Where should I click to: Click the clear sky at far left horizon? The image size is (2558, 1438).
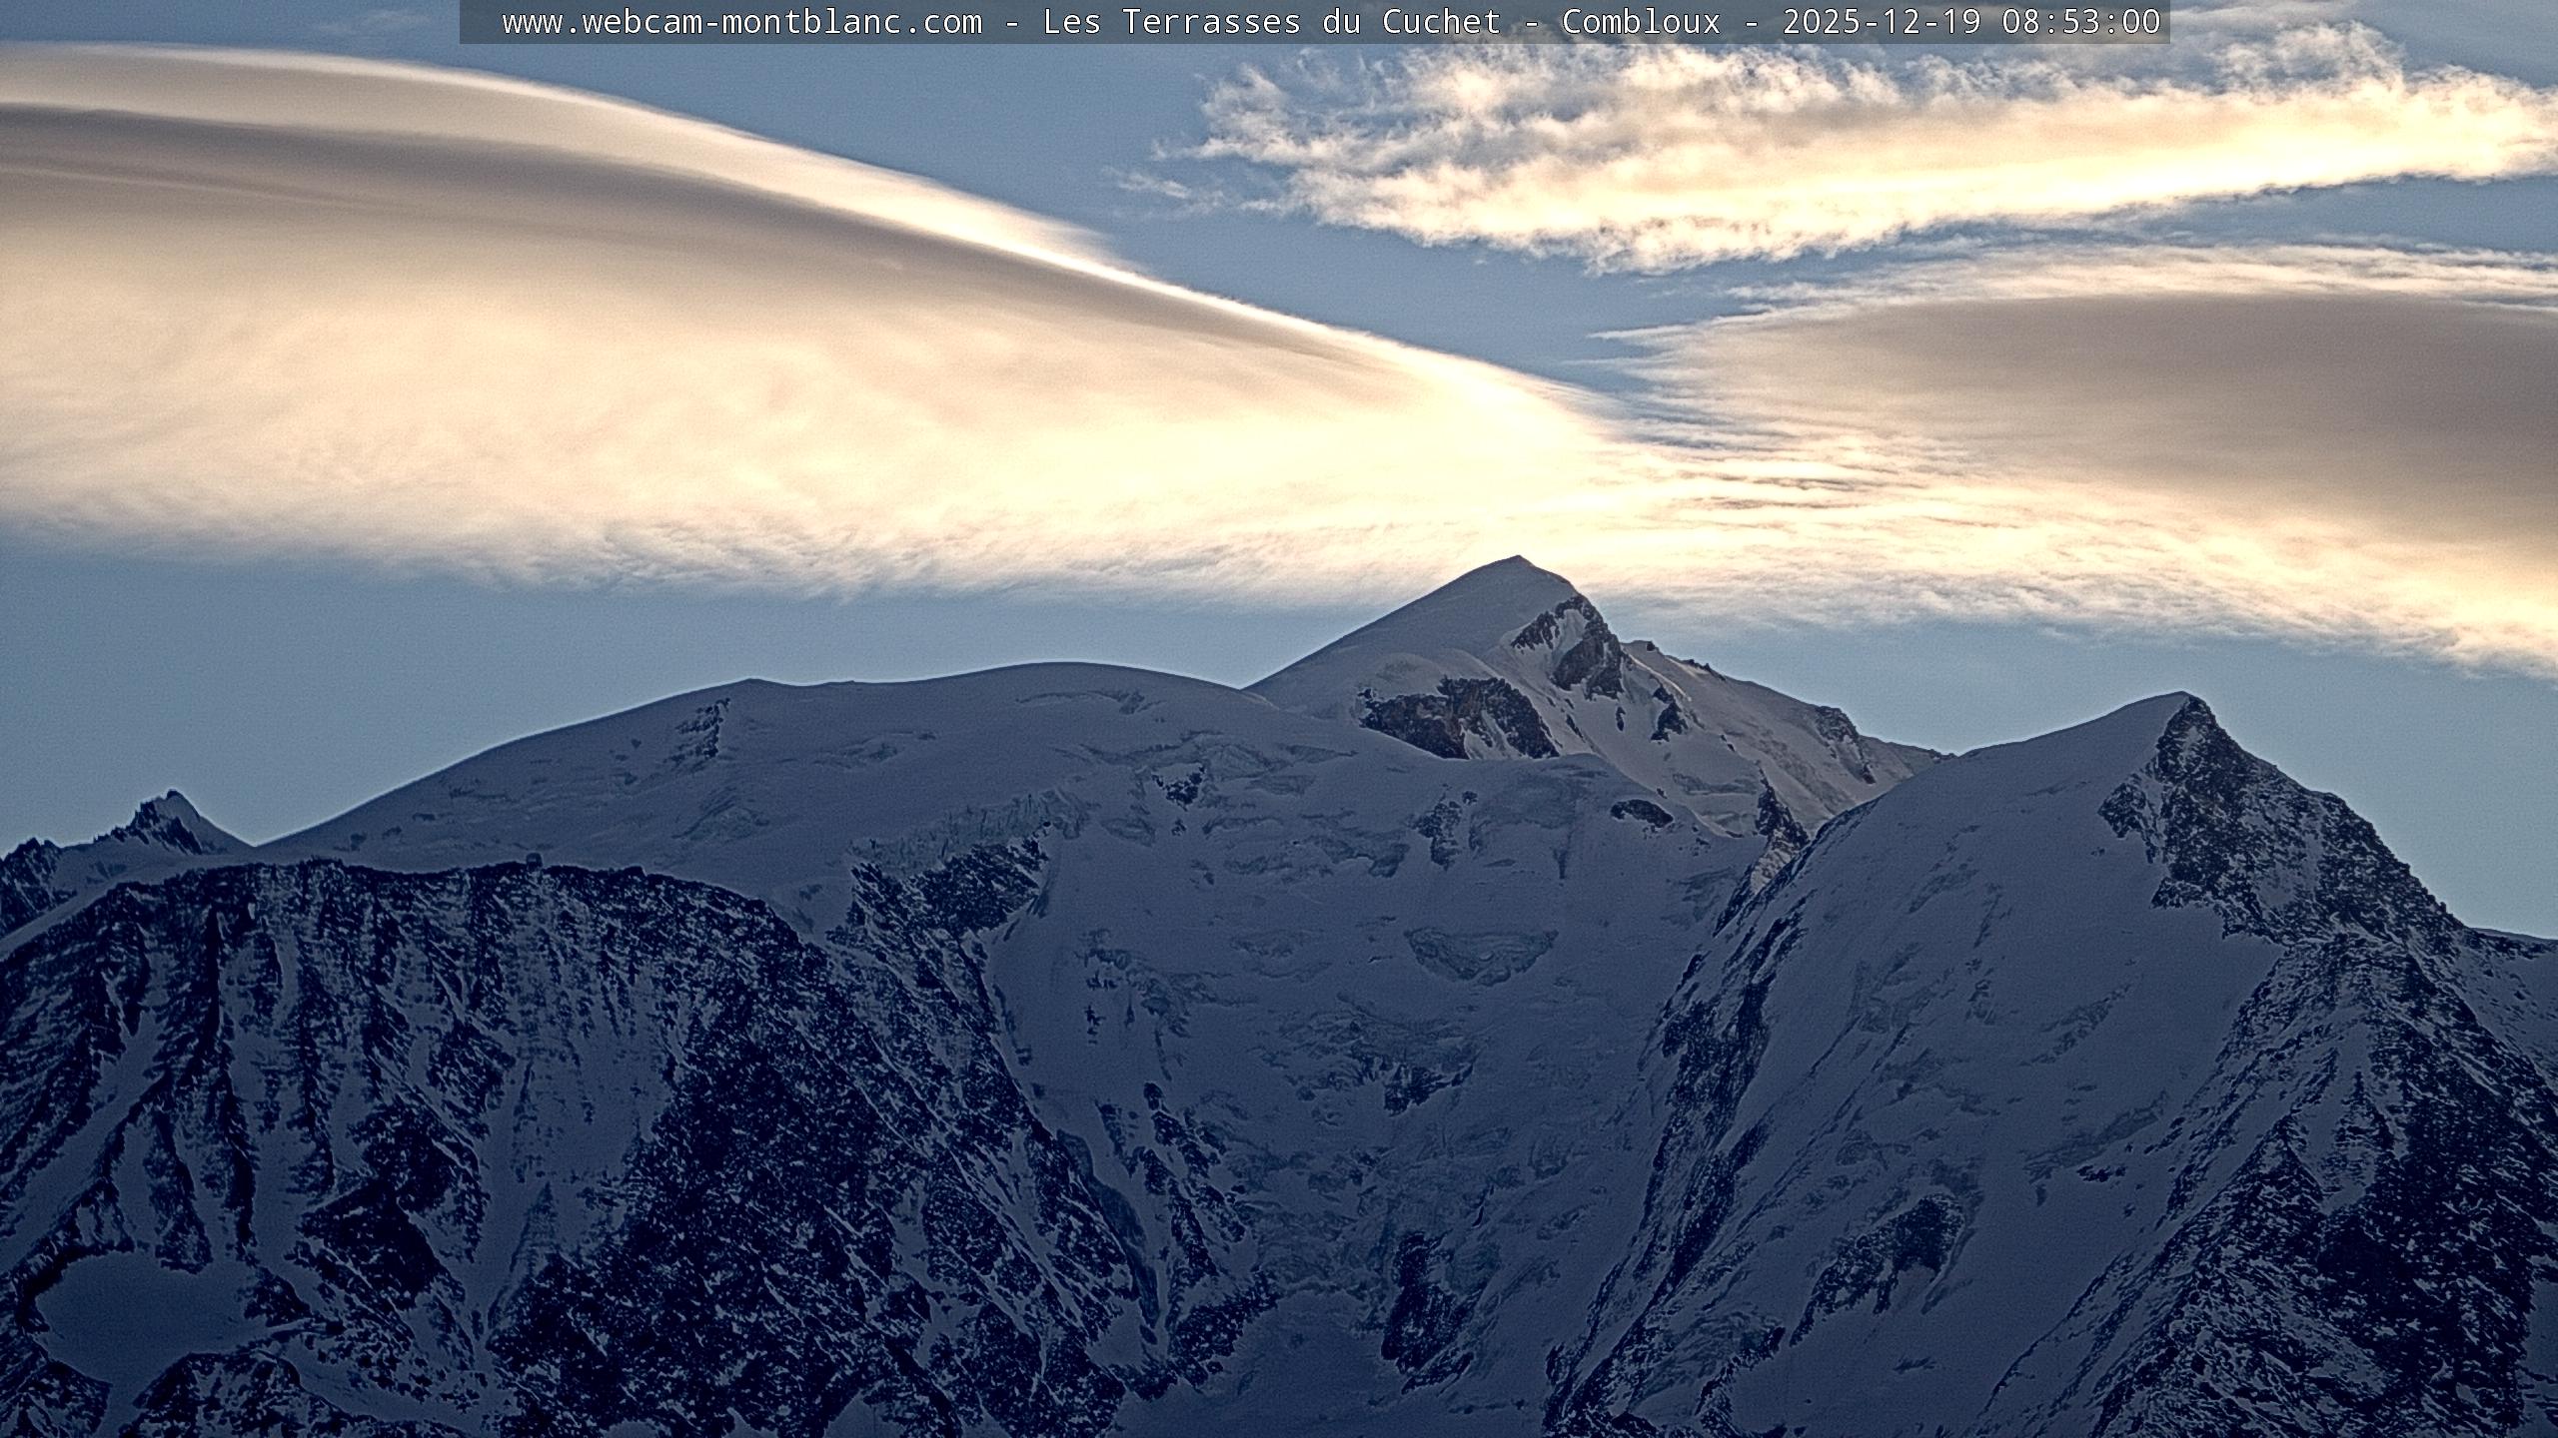click(100, 699)
